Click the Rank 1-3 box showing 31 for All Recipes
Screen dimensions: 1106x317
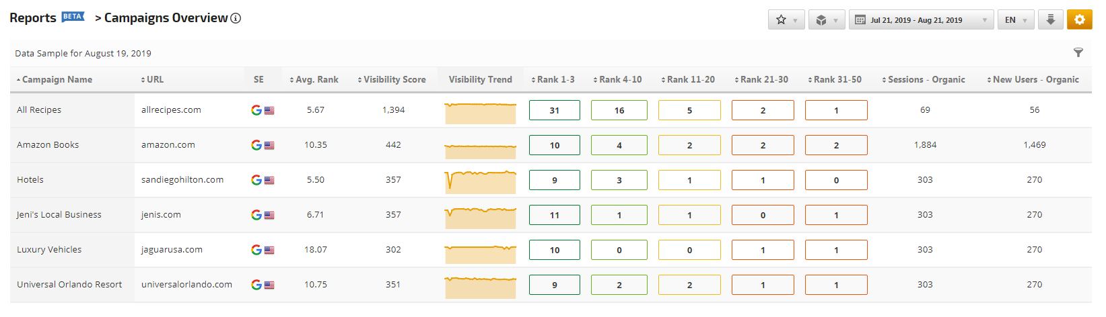pos(555,110)
